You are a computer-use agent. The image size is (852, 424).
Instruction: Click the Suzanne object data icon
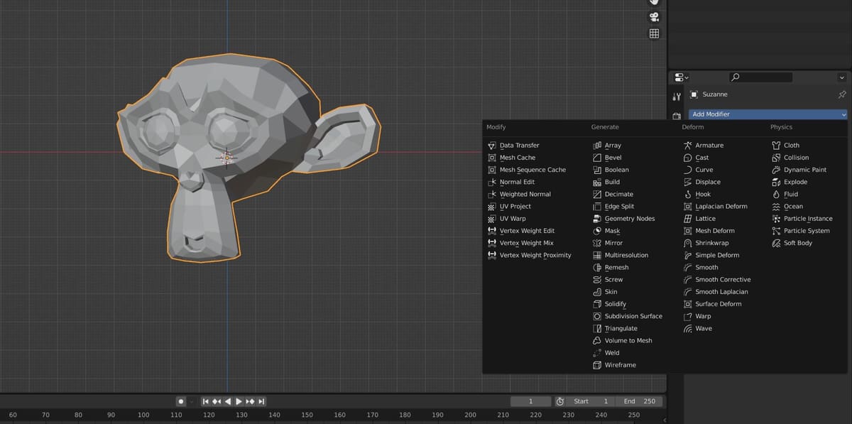(694, 94)
